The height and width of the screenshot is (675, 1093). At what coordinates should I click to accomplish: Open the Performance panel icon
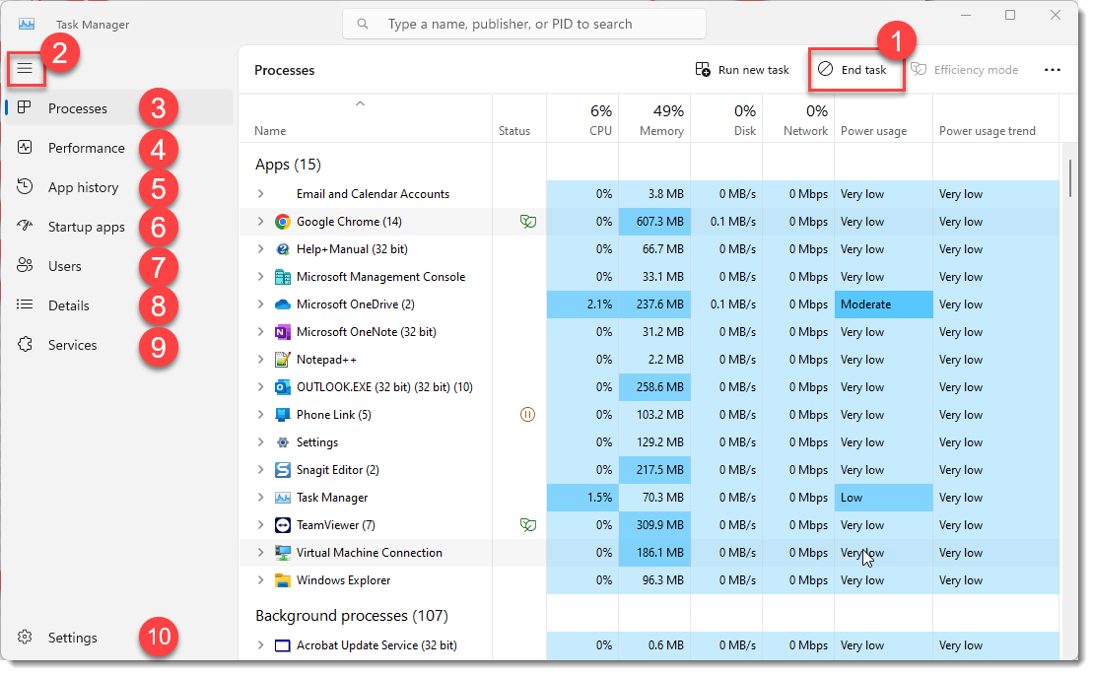24,147
